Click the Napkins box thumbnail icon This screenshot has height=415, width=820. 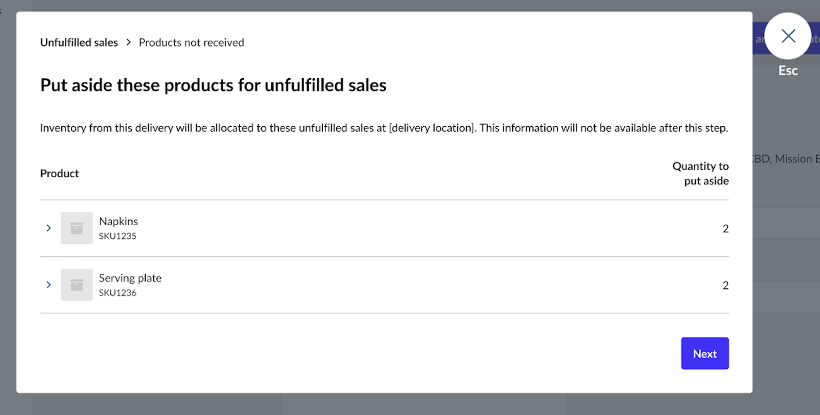pos(77,228)
